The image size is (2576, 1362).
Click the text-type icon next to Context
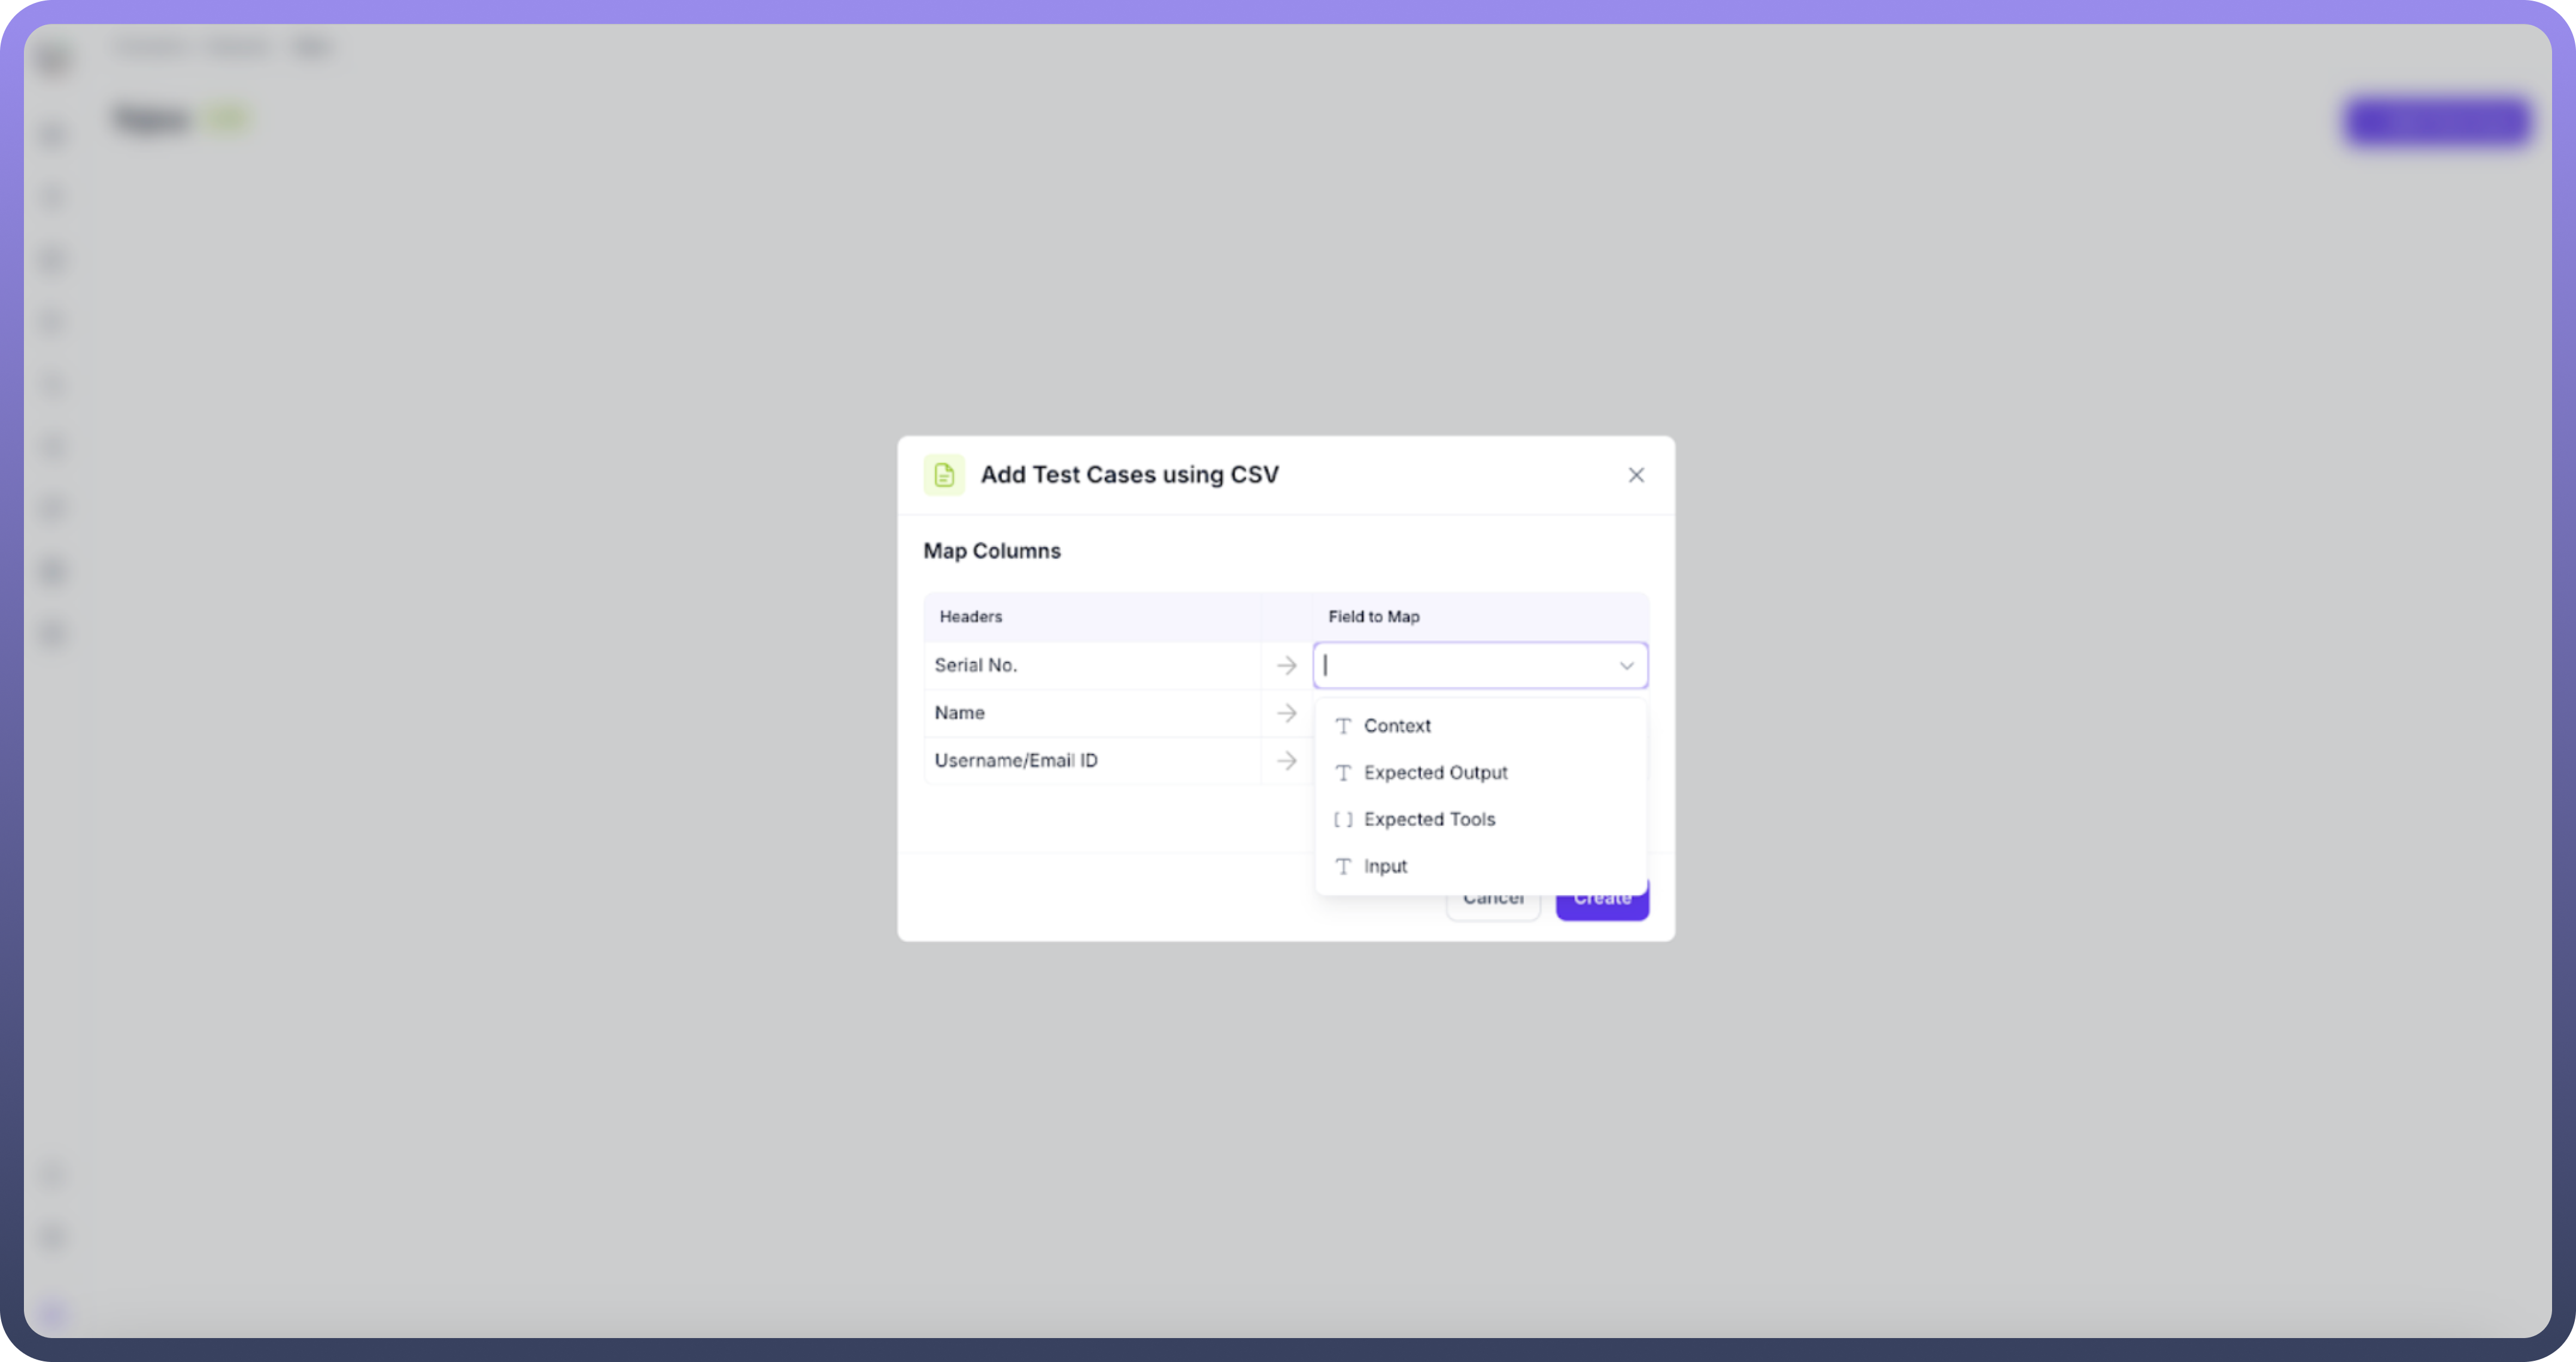[1343, 726]
